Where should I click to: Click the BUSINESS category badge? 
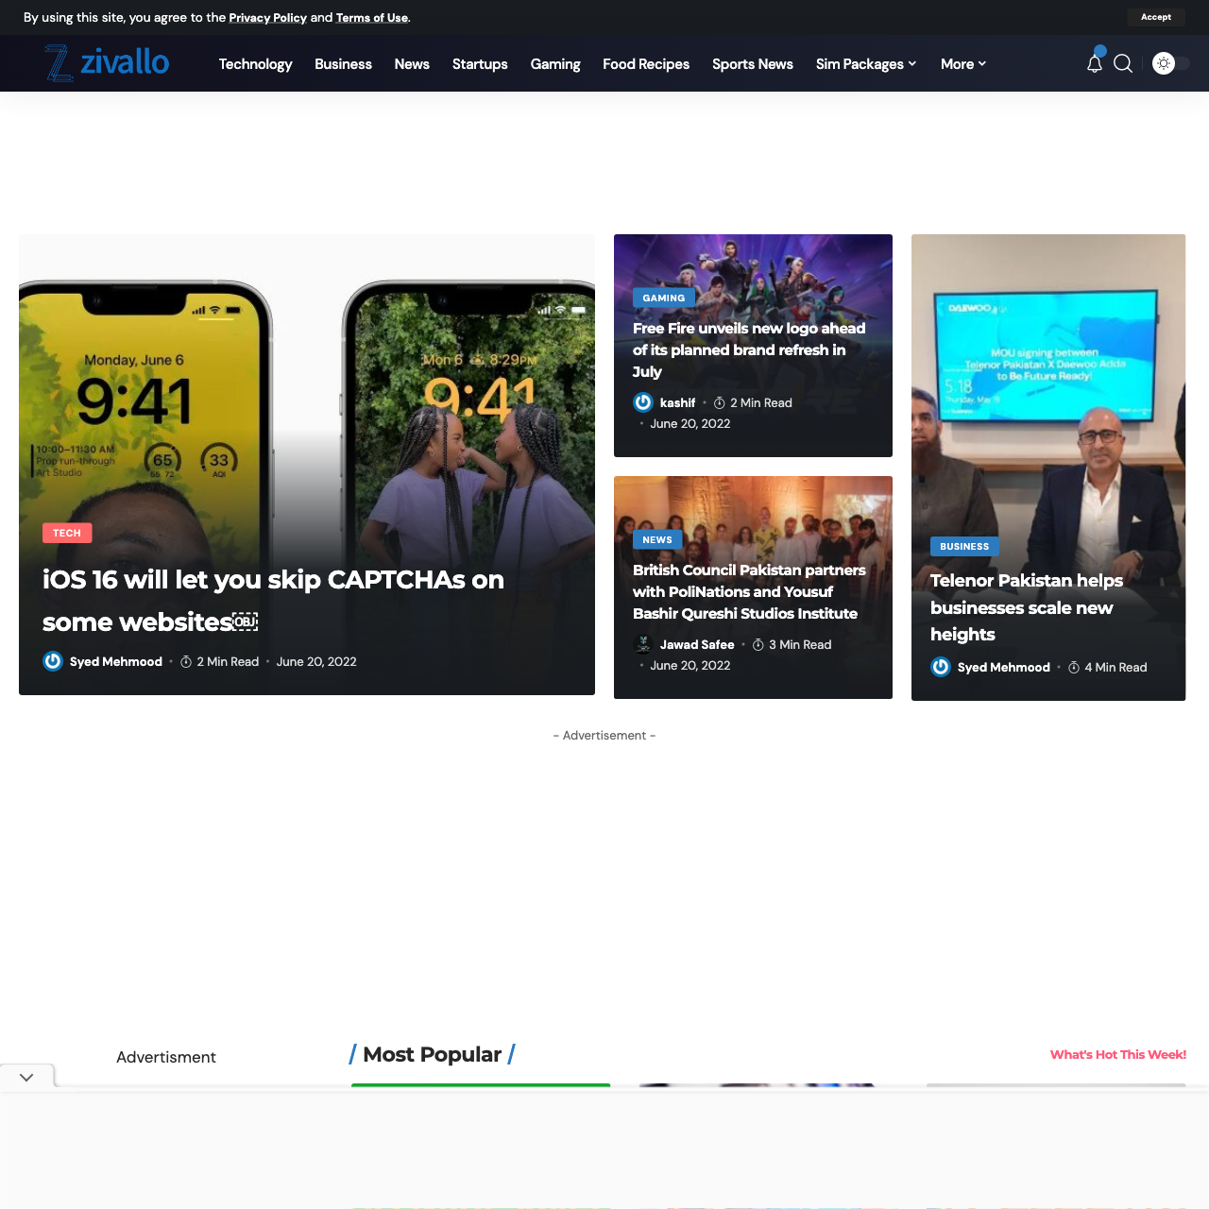[964, 546]
